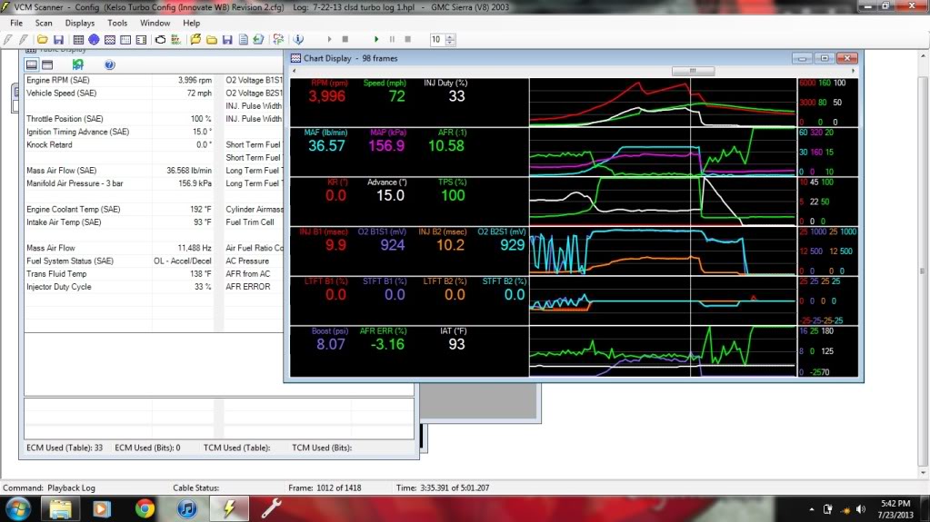The width and height of the screenshot is (930, 522).
Task: Click chart scrollbar right arrow
Action: point(853,71)
